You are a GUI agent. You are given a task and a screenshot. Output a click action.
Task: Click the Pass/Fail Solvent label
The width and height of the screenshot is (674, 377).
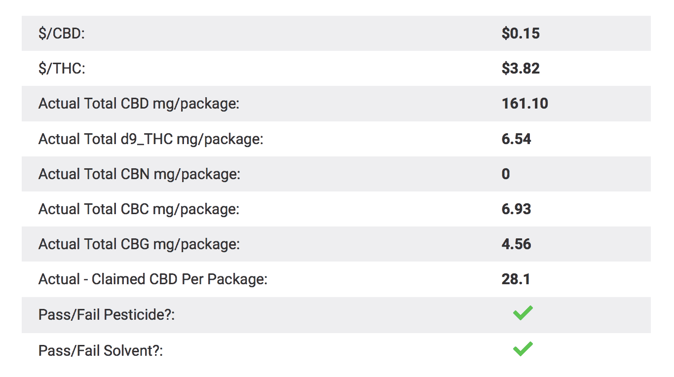click(101, 350)
